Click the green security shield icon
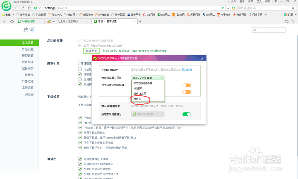The width and height of the screenshot is (298, 179). [35, 8]
